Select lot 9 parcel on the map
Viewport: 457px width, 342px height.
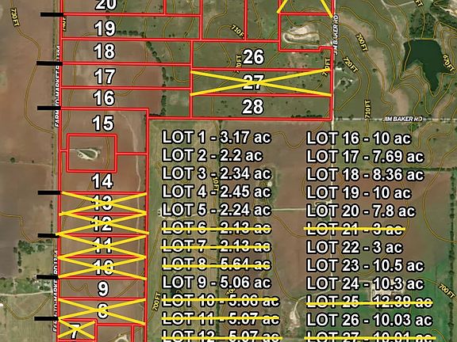point(103,288)
